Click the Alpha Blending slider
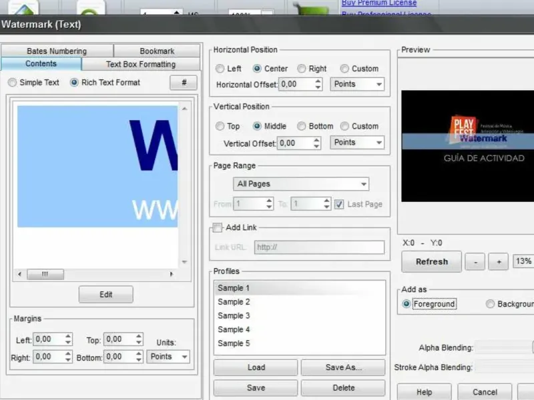This screenshot has height=400, width=534. point(505,347)
